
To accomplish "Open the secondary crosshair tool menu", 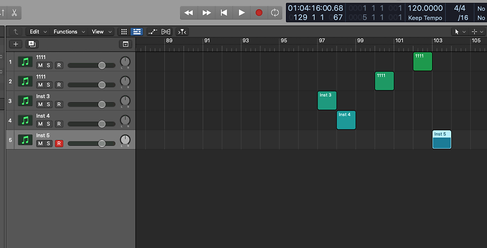I will tap(477, 32).
